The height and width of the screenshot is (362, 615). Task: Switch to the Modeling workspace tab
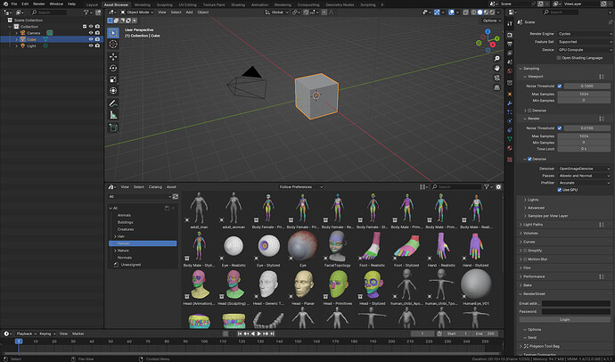pos(143,4)
